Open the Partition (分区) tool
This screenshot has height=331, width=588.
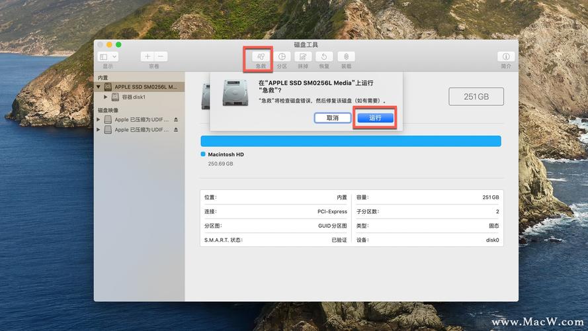click(282, 57)
